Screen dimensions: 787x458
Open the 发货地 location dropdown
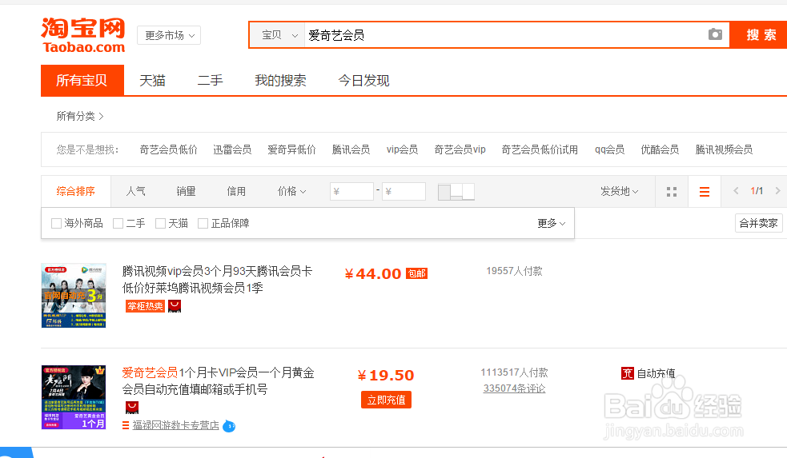pos(620,191)
